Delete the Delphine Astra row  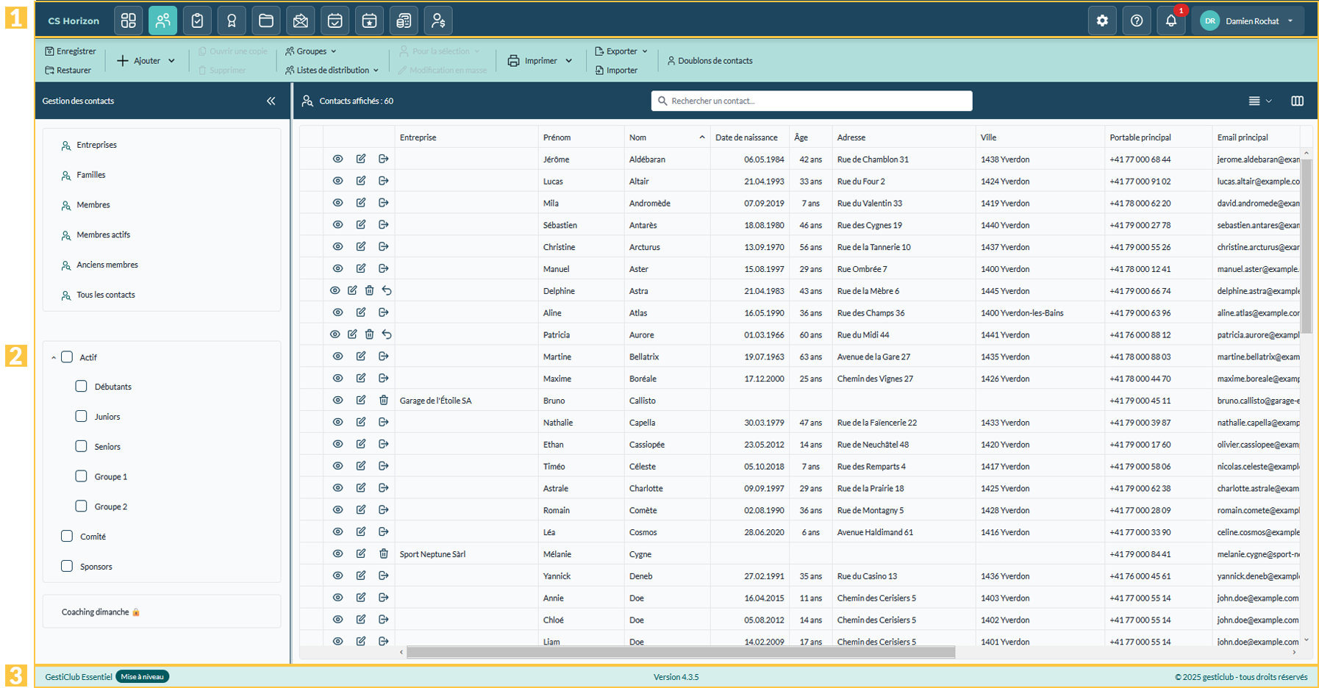(x=369, y=290)
